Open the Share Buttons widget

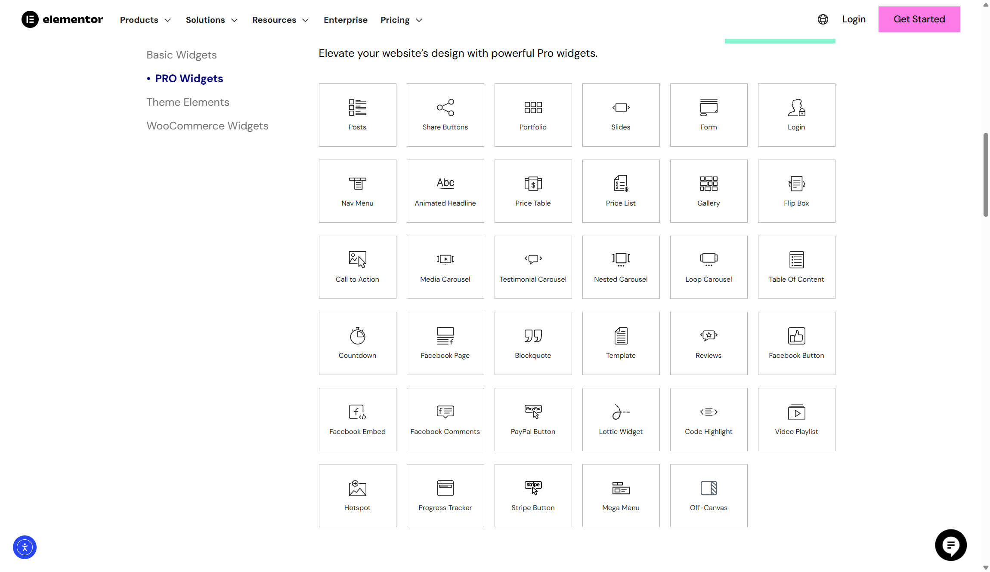pos(445,115)
